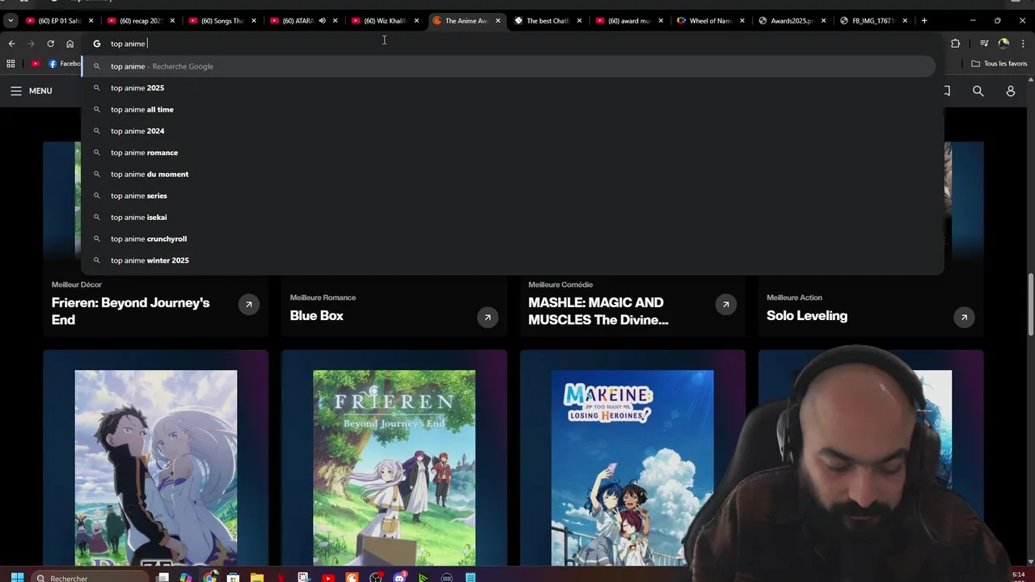Screen dimensions: 1035x582
Task: Open the Solo Leveling arrow link
Action: 964,318
